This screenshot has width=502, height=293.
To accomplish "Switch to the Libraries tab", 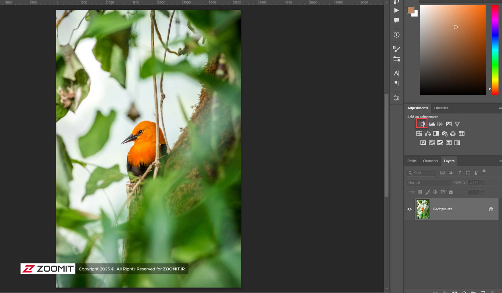I will 441,108.
